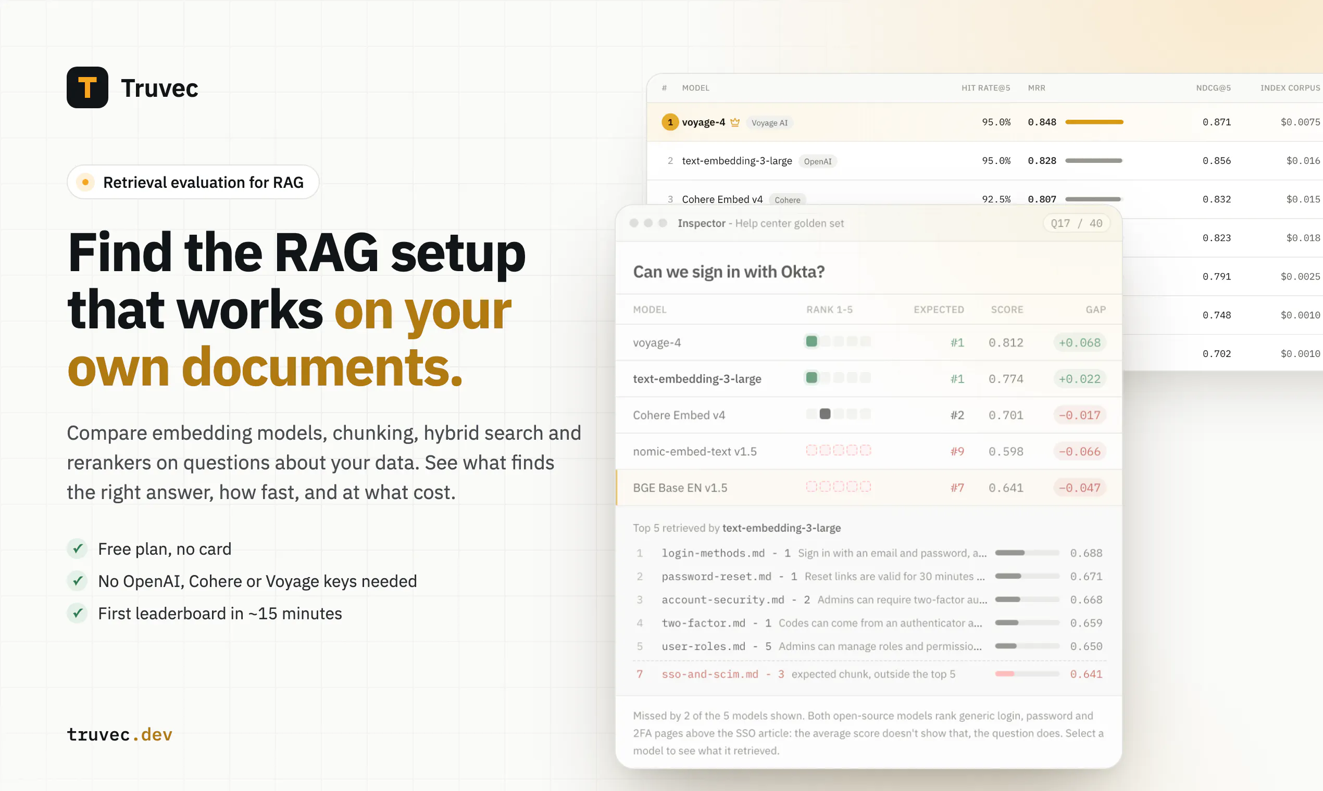Click the Q17 / 40 question counter
1323x791 pixels.
point(1077,223)
